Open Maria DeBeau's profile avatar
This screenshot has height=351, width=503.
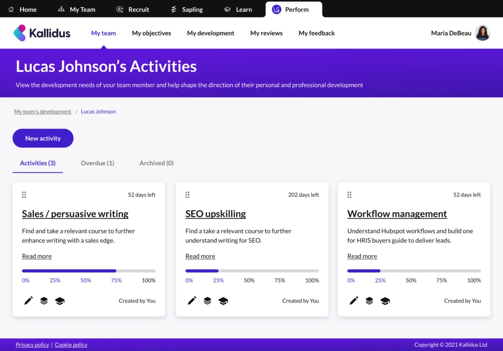(482, 33)
